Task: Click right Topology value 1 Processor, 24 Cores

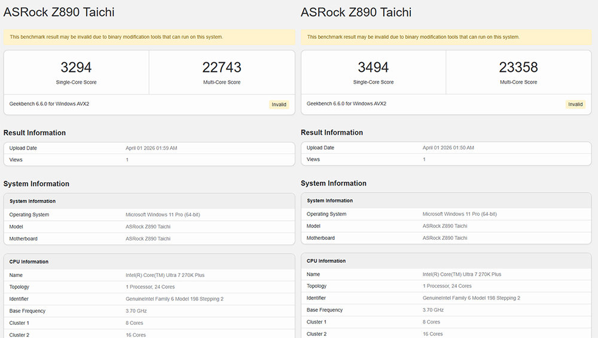Action: point(447,286)
